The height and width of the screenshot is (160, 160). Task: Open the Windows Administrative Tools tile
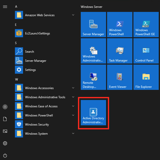tap(93, 51)
